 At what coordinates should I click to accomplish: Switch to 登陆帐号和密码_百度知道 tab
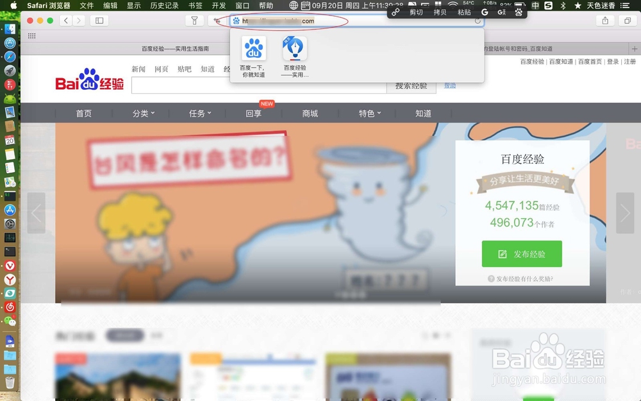point(517,49)
